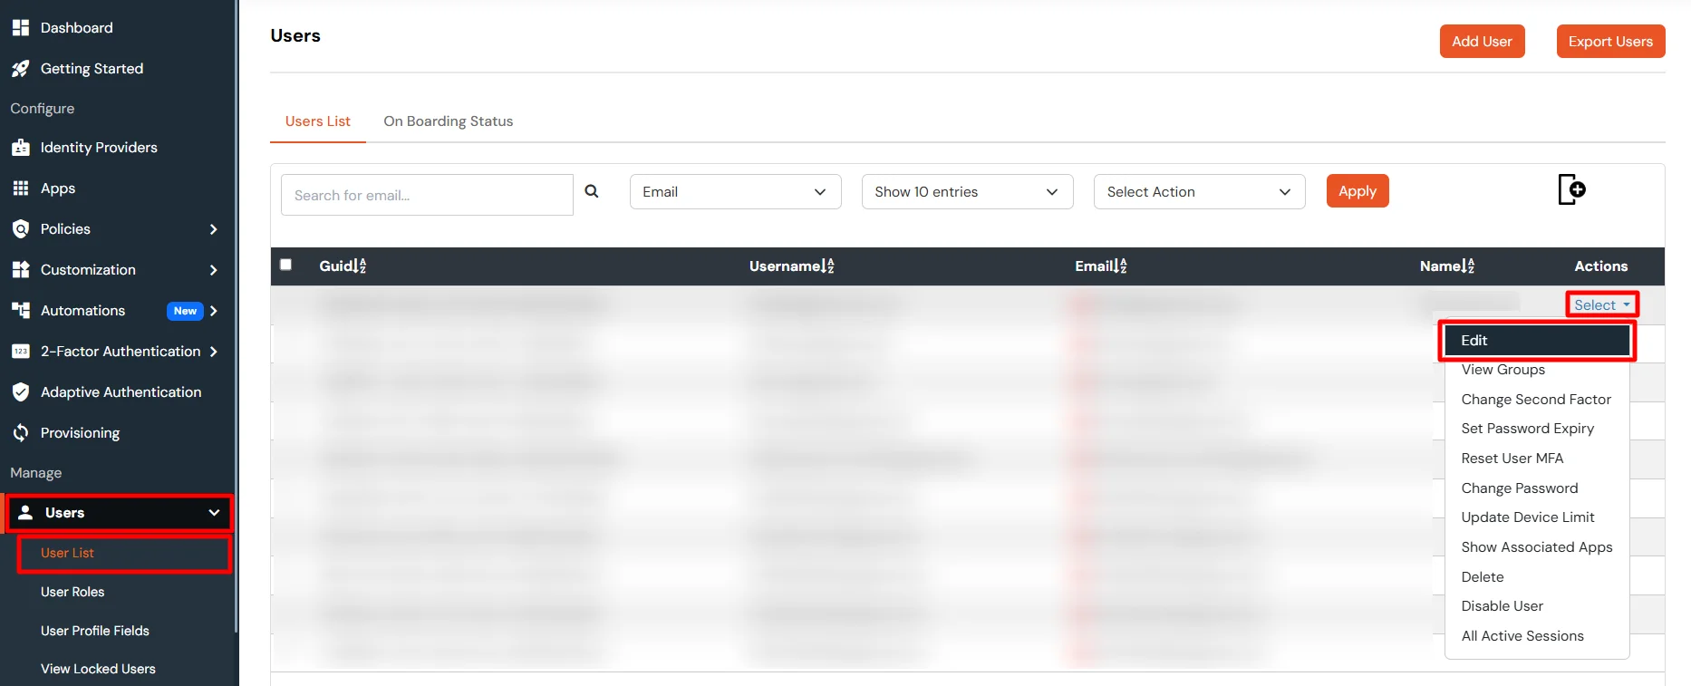Screen dimensions: 1691x686
Task: Click the Adaptive Authentication shield icon
Action: click(x=21, y=392)
